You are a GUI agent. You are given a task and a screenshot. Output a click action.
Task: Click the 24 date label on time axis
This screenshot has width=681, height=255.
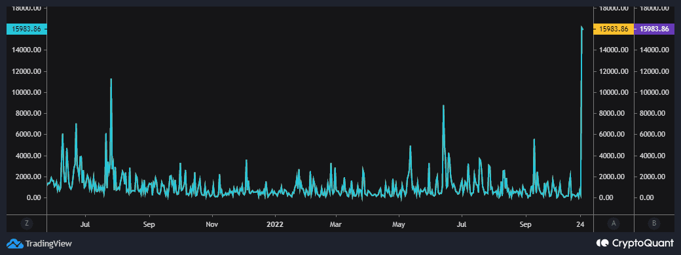pos(581,225)
